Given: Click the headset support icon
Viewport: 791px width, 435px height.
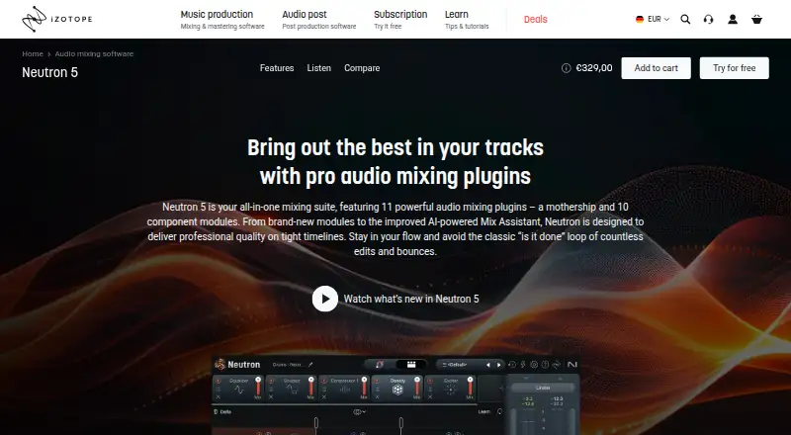Looking at the screenshot, I should (x=708, y=19).
